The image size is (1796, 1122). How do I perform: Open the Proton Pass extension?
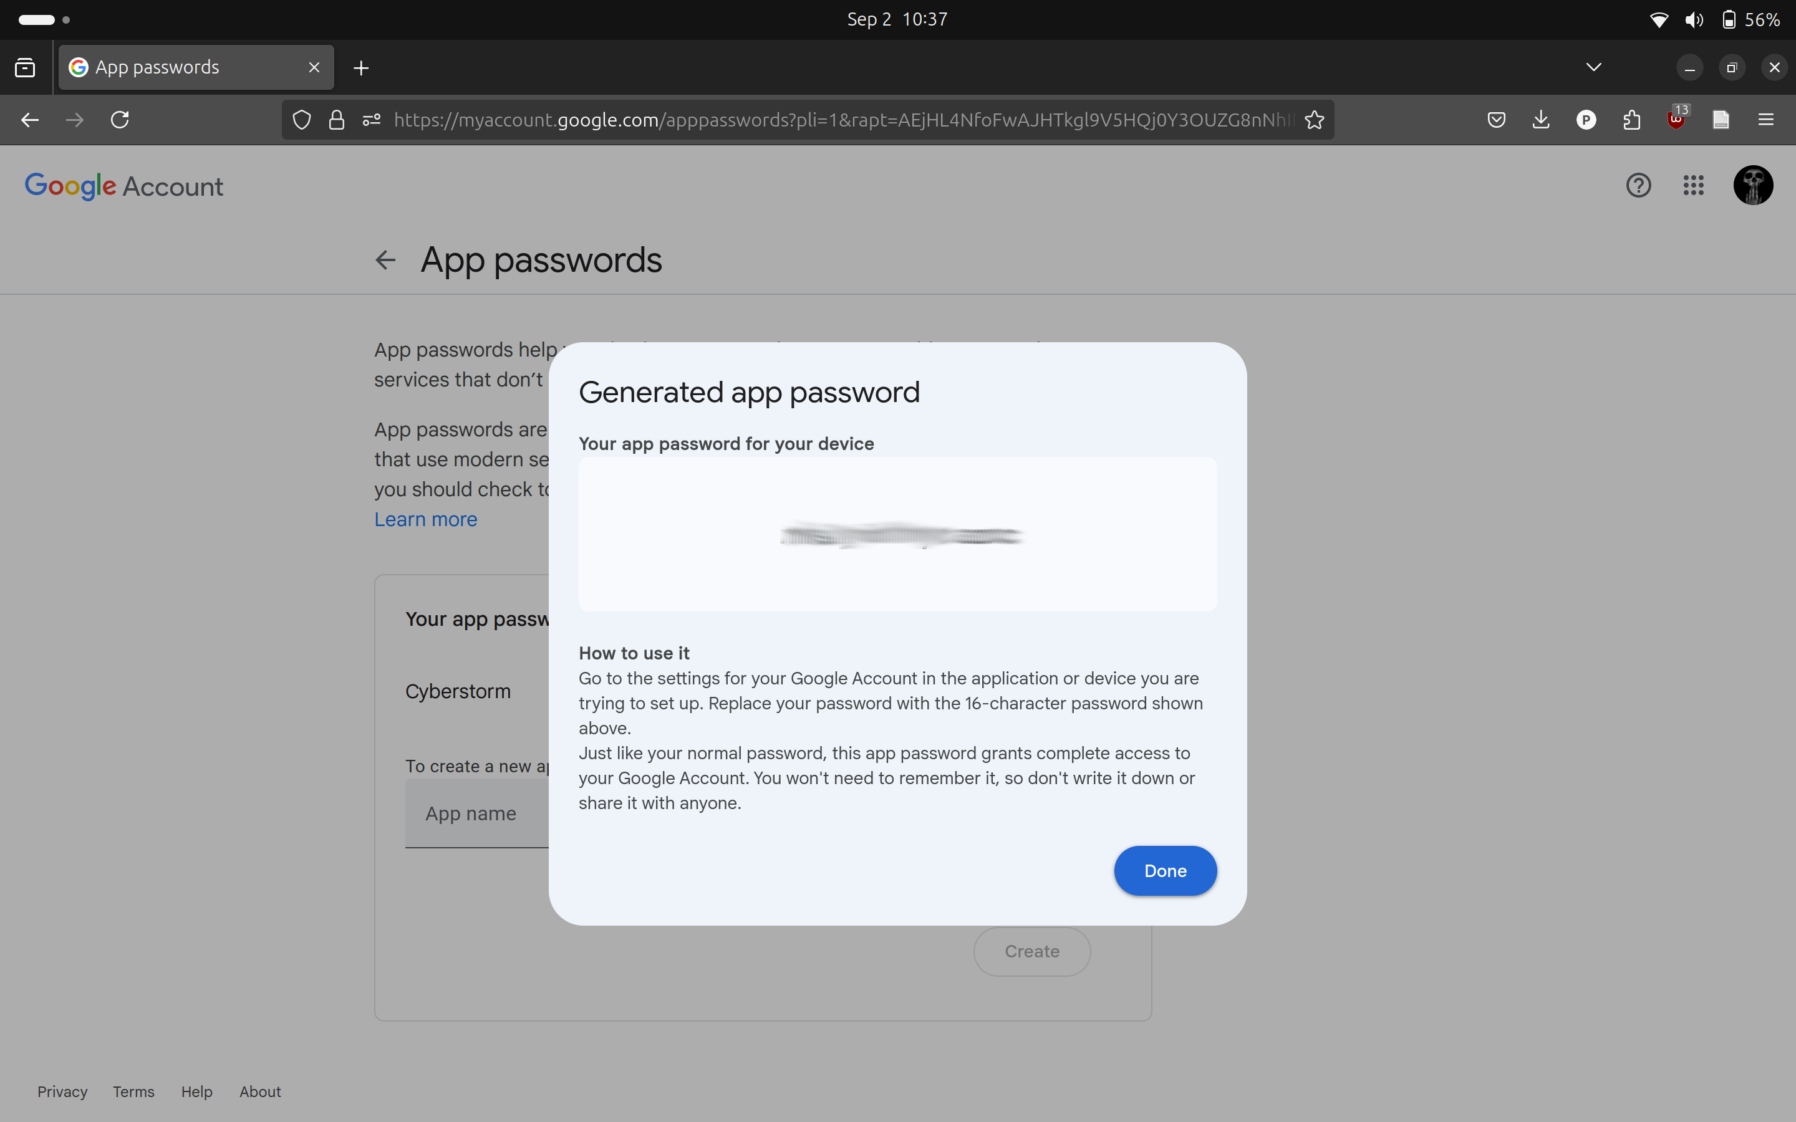pyautogui.click(x=1586, y=120)
